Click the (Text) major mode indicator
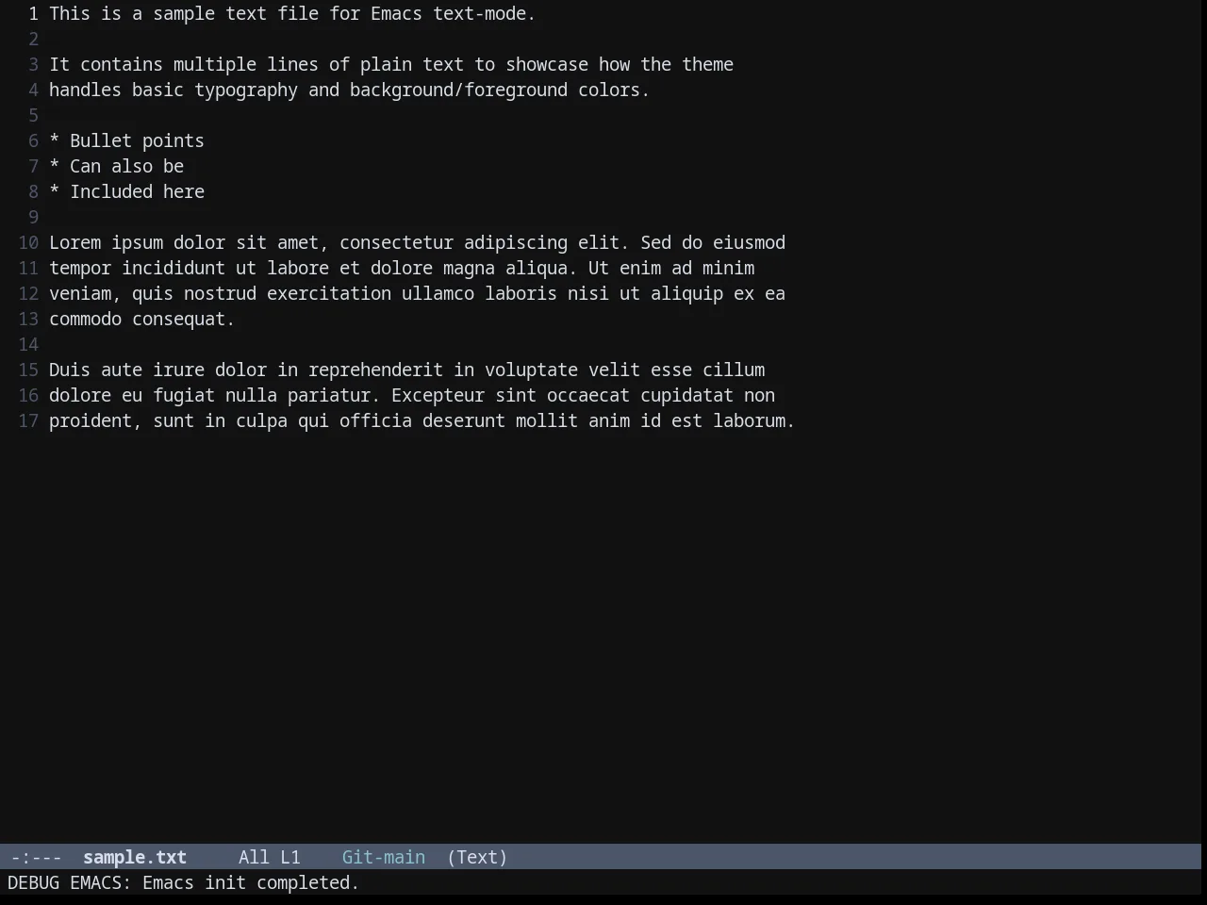This screenshot has height=905, width=1207. point(477,857)
